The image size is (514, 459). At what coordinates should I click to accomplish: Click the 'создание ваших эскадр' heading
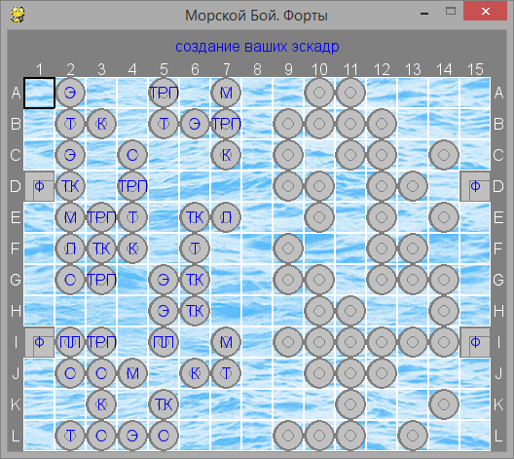257,47
